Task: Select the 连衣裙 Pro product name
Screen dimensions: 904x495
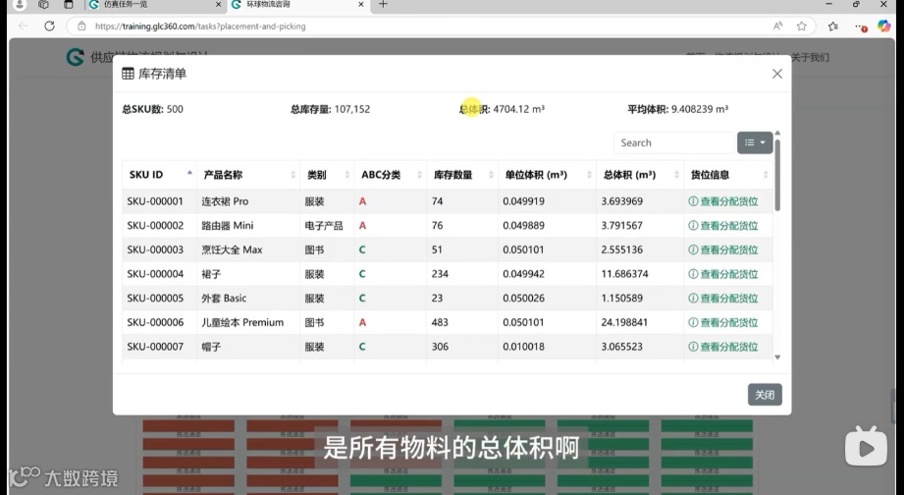Action: click(225, 201)
